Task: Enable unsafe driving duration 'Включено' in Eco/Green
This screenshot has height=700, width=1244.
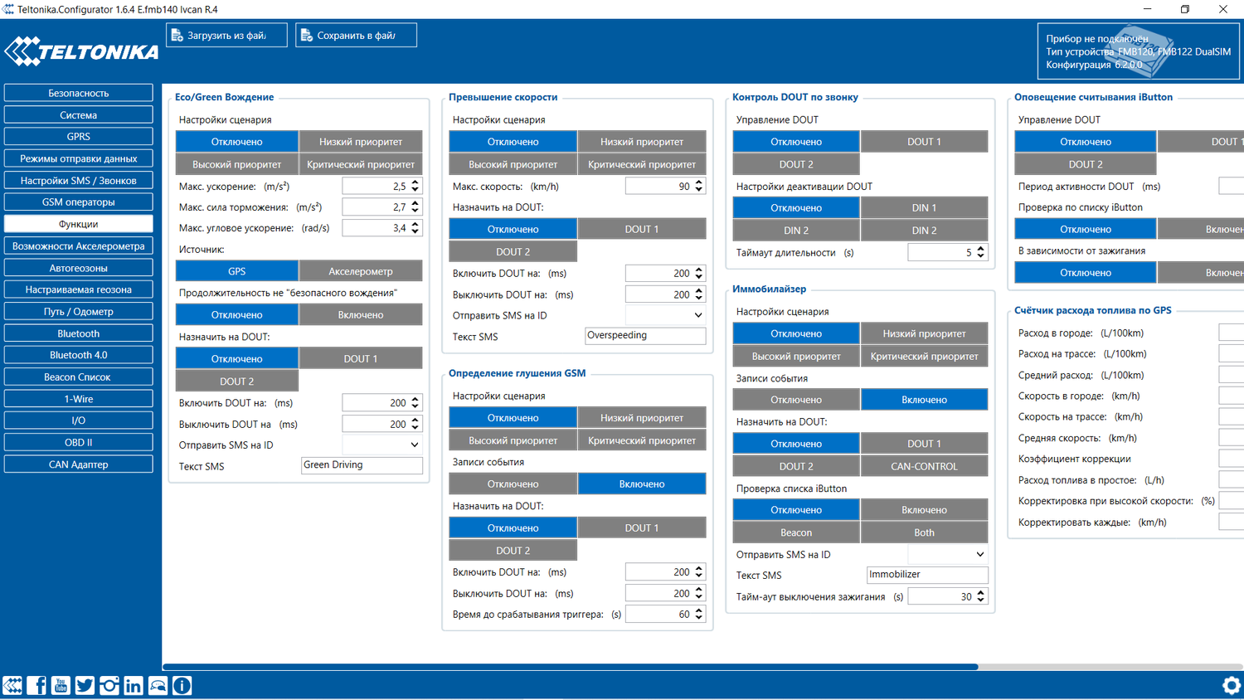Action: tap(361, 314)
